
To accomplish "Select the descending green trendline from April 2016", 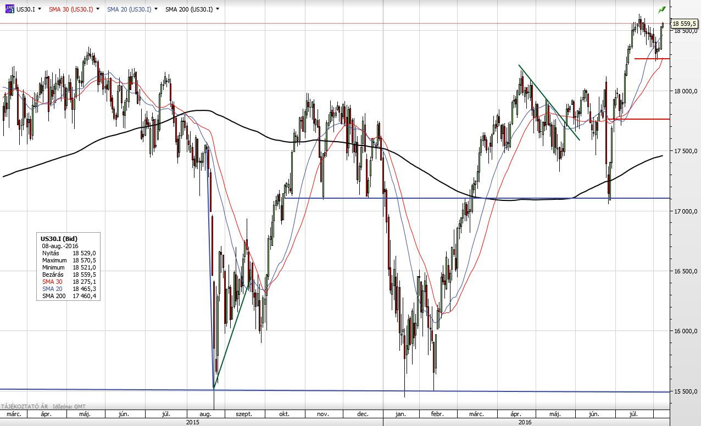I will click(549, 103).
